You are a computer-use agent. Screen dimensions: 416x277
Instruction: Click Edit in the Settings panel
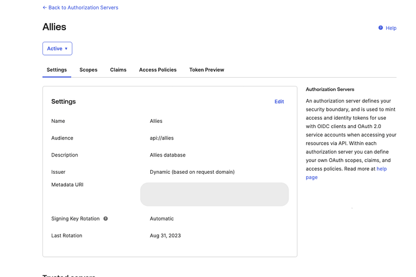coord(279,101)
